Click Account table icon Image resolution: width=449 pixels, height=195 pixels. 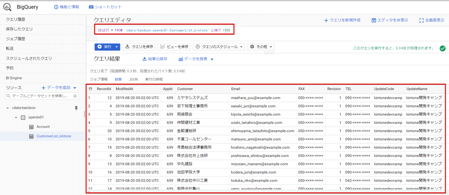tap(31, 127)
